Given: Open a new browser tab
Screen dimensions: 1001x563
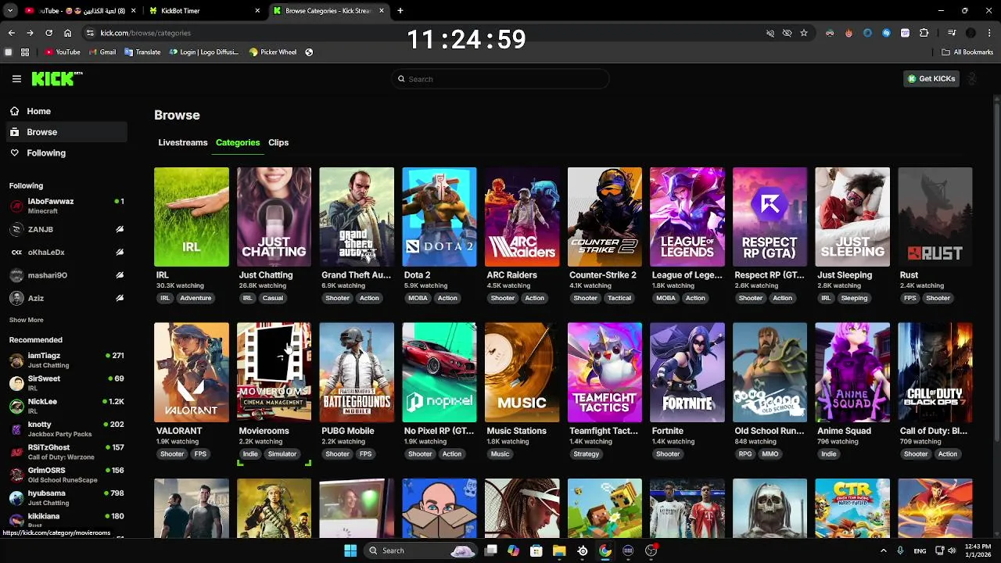Looking at the screenshot, I should (x=400, y=11).
